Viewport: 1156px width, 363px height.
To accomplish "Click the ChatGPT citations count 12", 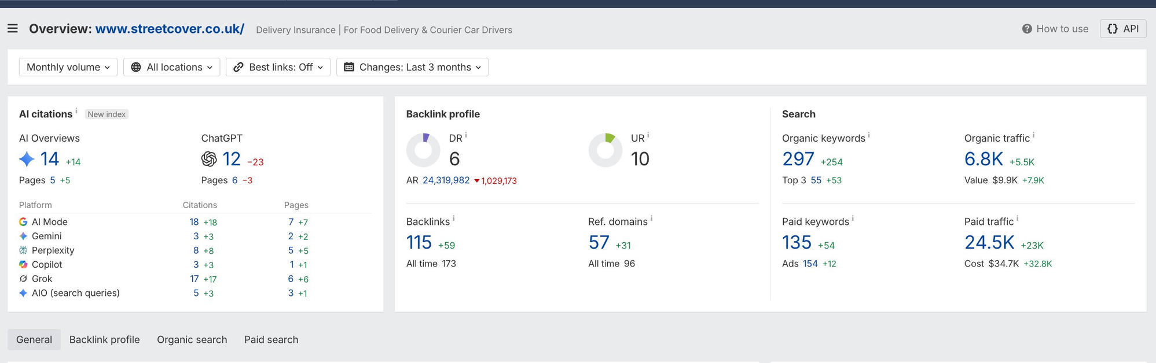I will (x=232, y=159).
